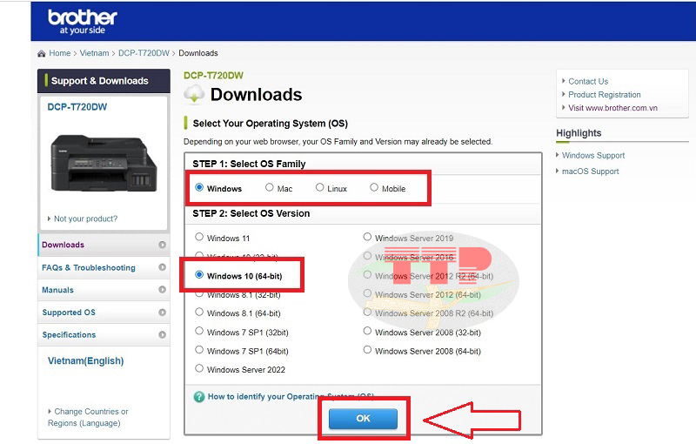Click arrow icon beside FAQs & Troubleshooting
The height and width of the screenshot is (444, 696).
click(162, 267)
